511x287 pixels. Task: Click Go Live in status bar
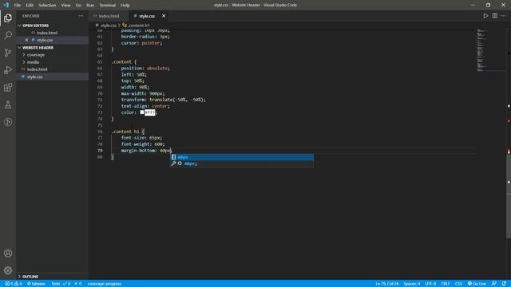coord(477,284)
